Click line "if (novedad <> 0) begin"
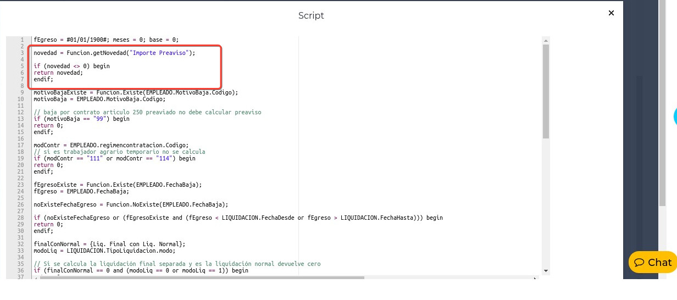This screenshot has height=300, width=677. point(71,66)
